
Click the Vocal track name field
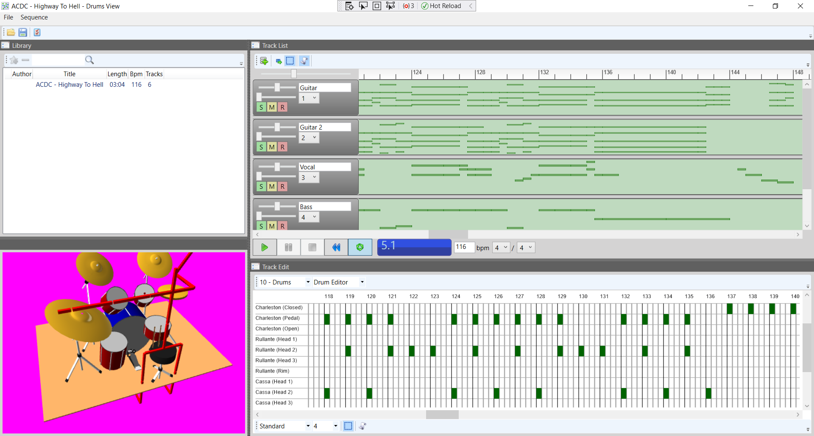pyautogui.click(x=325, y=167)
